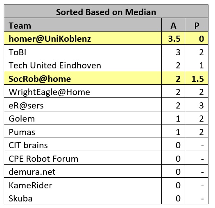This screenshot has width=215, height=208.
Task: Click the P column header
Action: [197, 25]
